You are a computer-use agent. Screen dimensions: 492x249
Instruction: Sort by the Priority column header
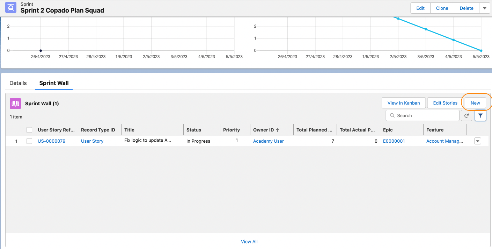235,130
